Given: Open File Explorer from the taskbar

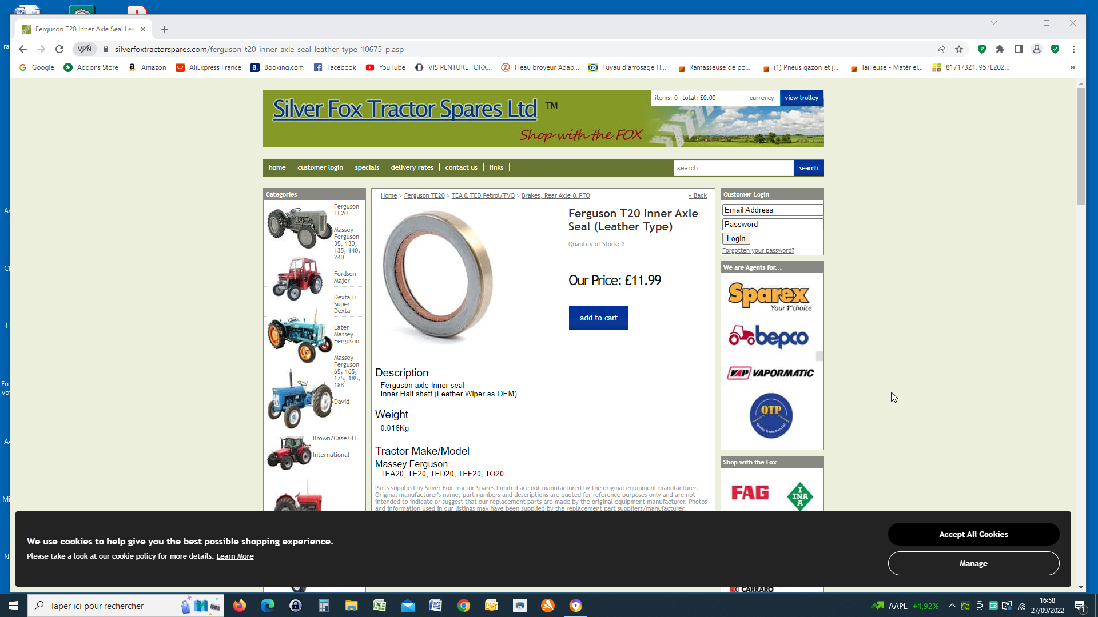Looking at the screenshot, I should (x=351, y=606).
